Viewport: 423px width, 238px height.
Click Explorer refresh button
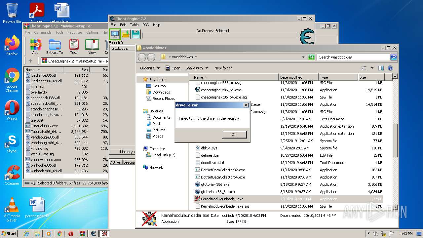pyautogui.click(x=311, y=57)
